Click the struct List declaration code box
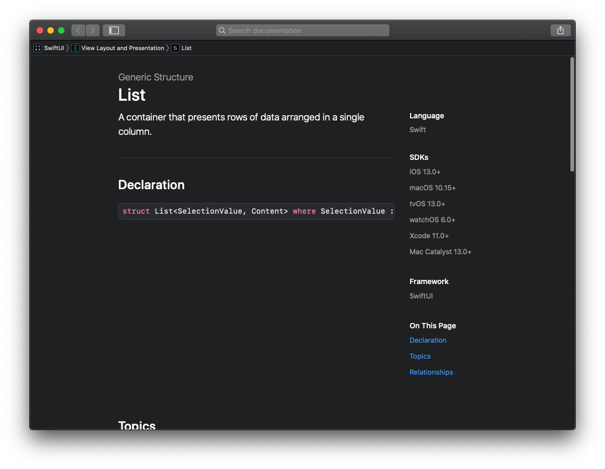Screen dimensions: 605x469 (x=256, y=211)
